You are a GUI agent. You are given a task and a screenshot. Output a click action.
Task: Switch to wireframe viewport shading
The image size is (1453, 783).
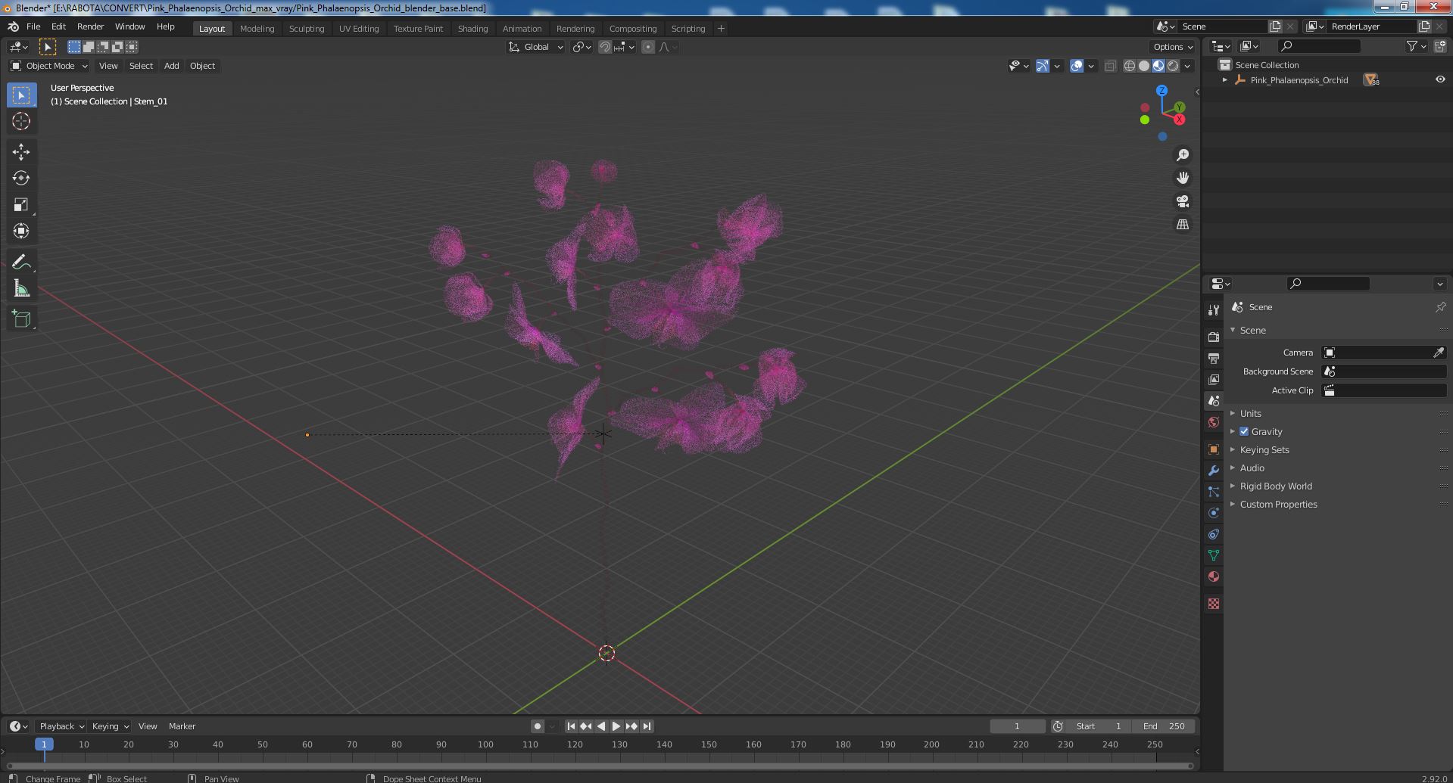pyautogui.click(x=1129, y=66)
